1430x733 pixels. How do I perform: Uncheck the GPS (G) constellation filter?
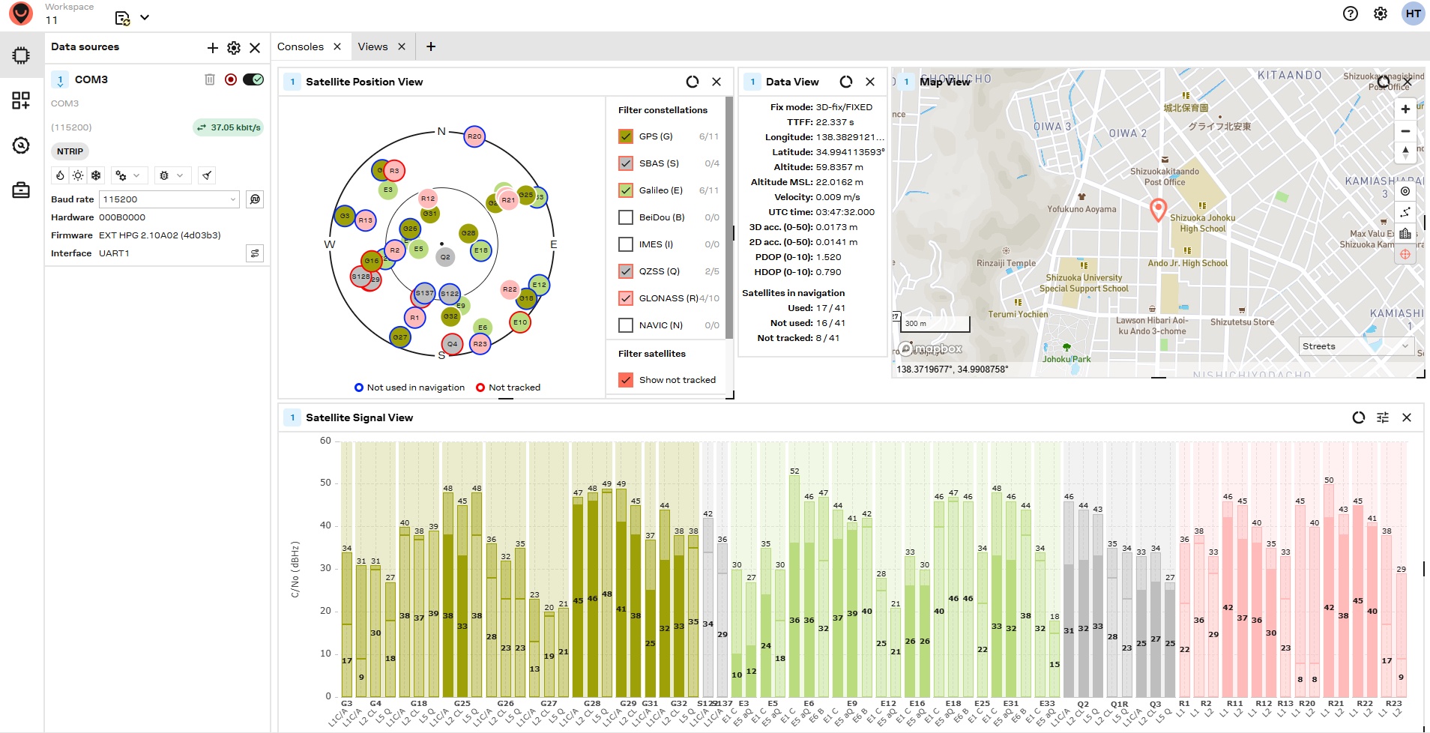pos(626,136)
